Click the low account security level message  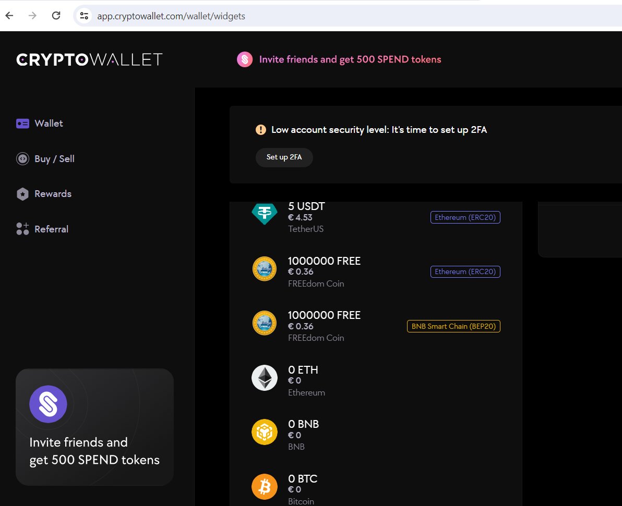pos(379,130)
